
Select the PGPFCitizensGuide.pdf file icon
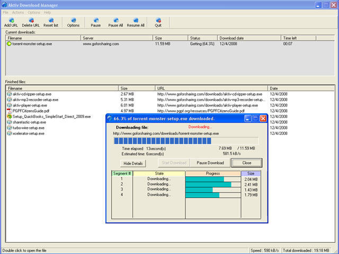(x=10, y=111)
